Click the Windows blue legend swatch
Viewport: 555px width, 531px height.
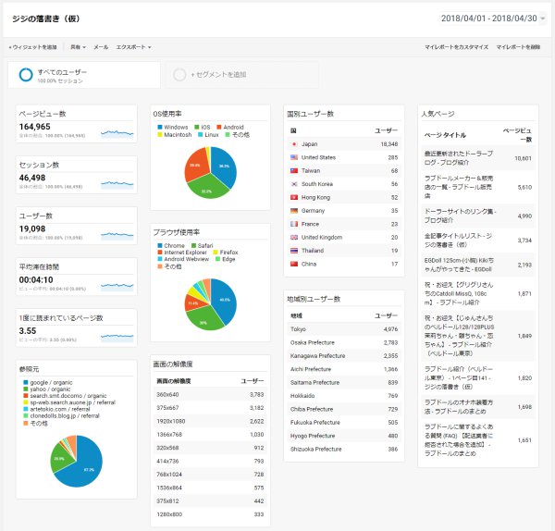pos(160,127)
